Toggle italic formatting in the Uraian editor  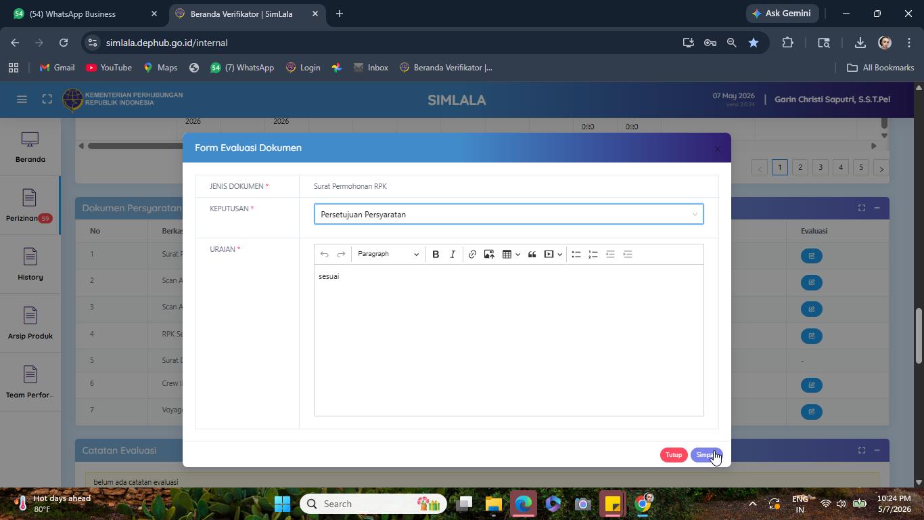[453, 254]
